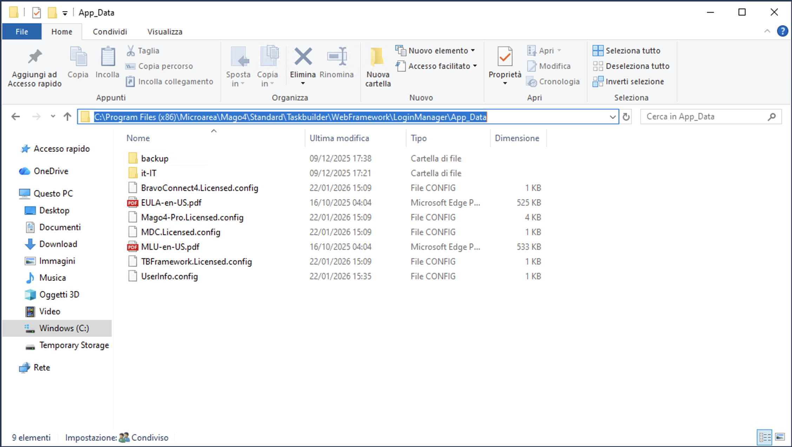The height and width of the screenshot is (447, 792).
Task: Click Modifica in the Apri group
Action: point(549,66)
